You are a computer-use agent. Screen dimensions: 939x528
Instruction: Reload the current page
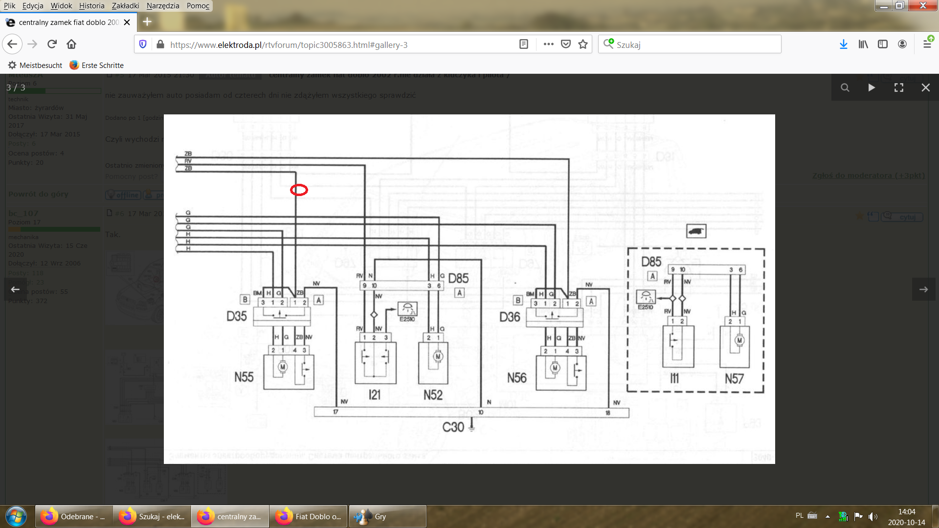(52, 44)
